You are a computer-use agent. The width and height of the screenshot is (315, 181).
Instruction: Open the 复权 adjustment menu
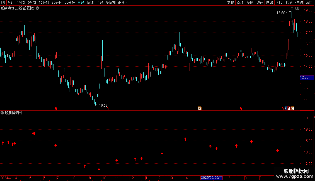pos(231,3)
